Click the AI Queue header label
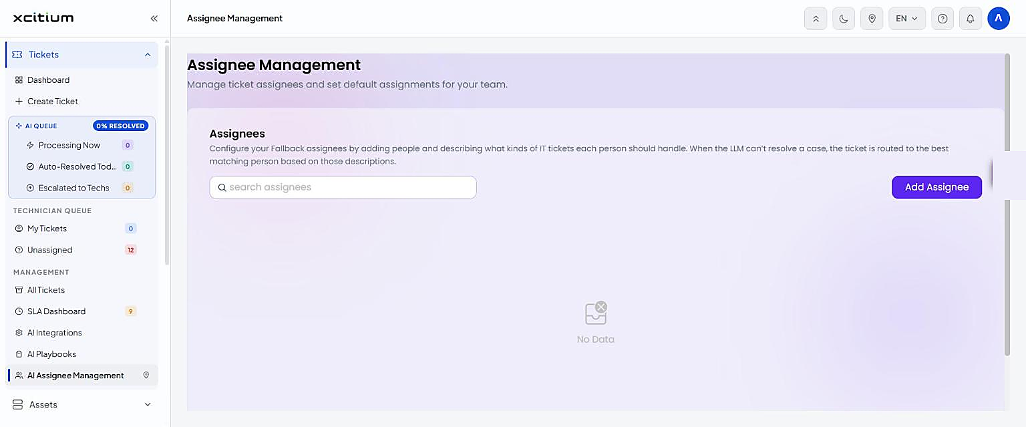Image resolution: width=1026 pixels, height=427 pixels. tap(41, 126)
